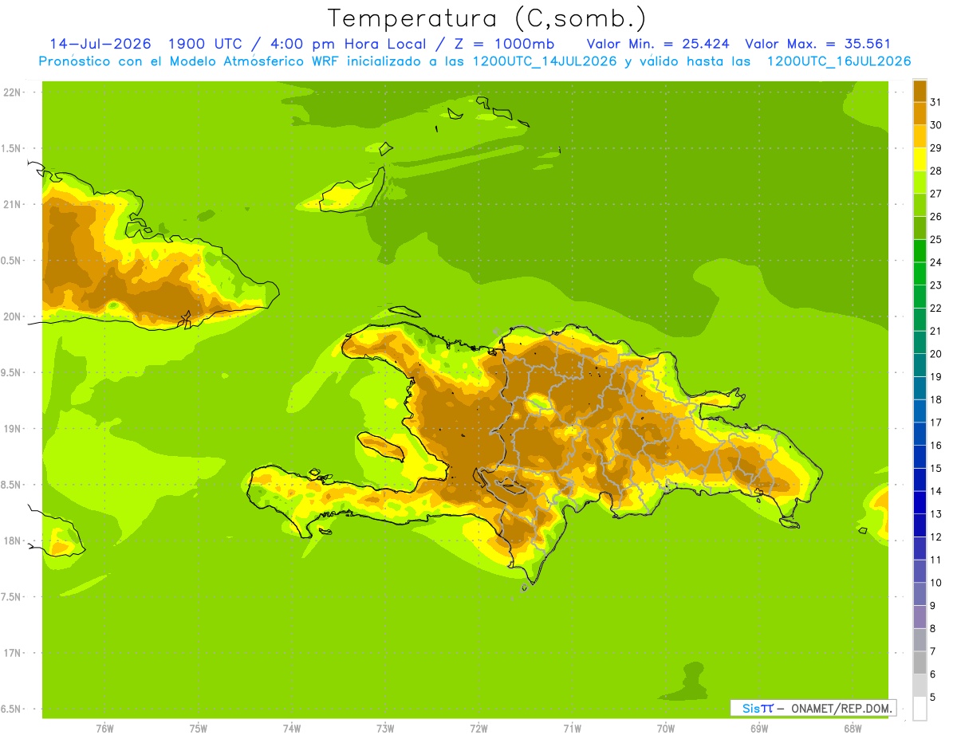Click legend value '18'
Image resolution: width=957 pixels, height=739 pixels.
pos(935,400)
